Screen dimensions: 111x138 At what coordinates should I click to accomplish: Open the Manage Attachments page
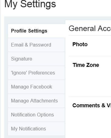coord(36,101)
